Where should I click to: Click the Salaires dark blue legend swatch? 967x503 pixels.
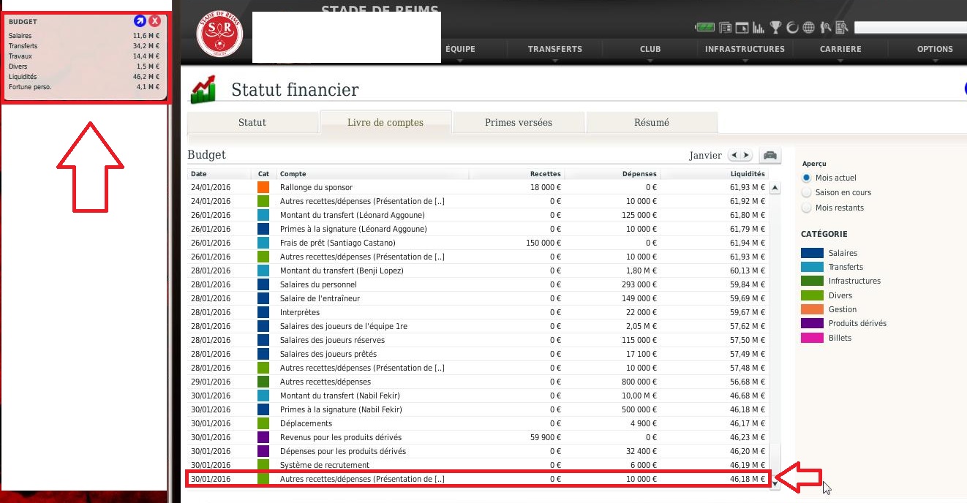(x=812, y=253)
